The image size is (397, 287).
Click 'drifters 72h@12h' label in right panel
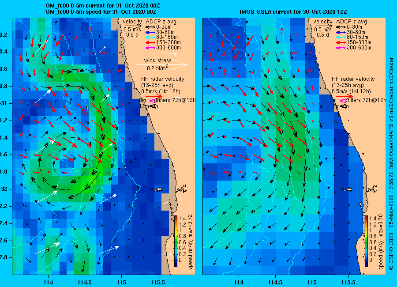click(x=365, y=100)
